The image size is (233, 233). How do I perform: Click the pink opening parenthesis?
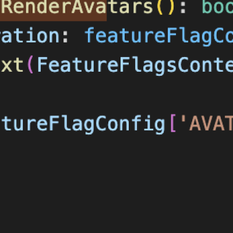[x=30, y=65]
